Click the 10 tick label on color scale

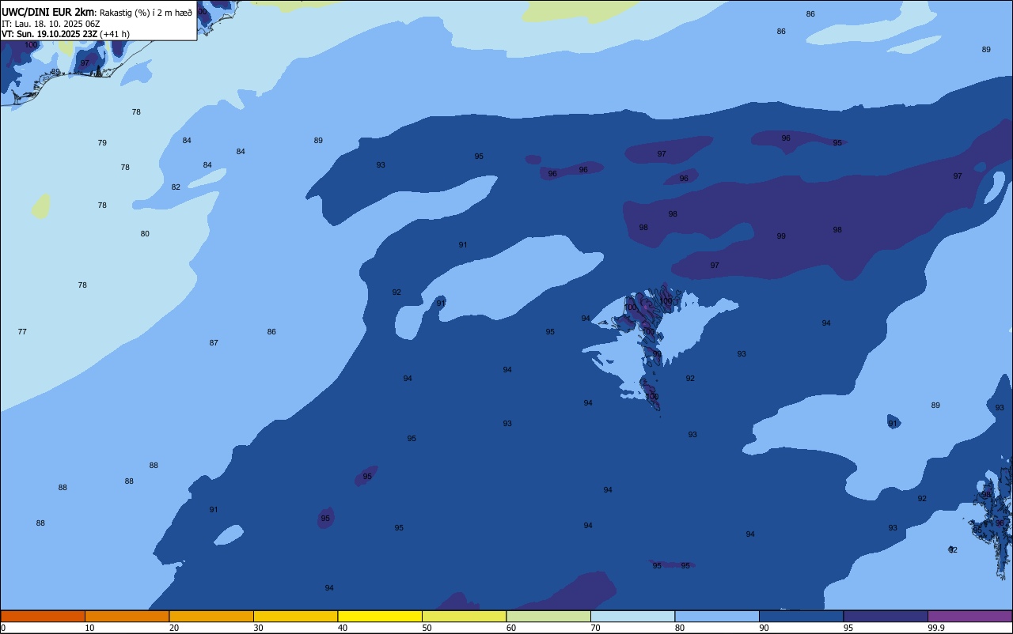point(89,628)
